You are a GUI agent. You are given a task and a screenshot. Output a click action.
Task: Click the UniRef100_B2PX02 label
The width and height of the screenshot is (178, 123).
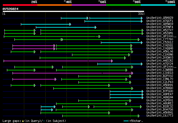(x=160, y=76)
